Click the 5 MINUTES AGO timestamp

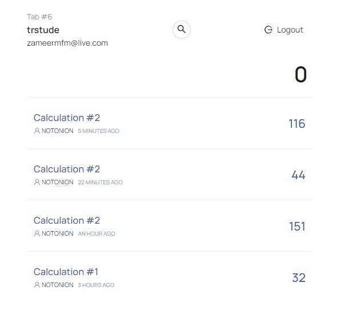click(98, 131)
